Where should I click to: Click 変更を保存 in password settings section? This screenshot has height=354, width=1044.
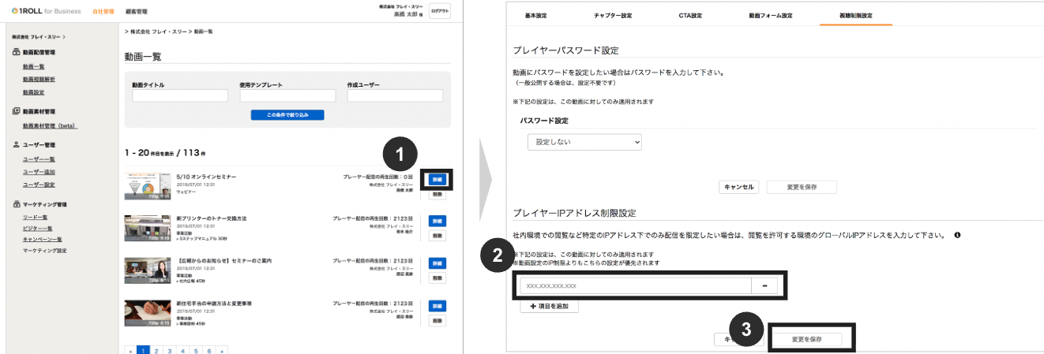(802, 188)
